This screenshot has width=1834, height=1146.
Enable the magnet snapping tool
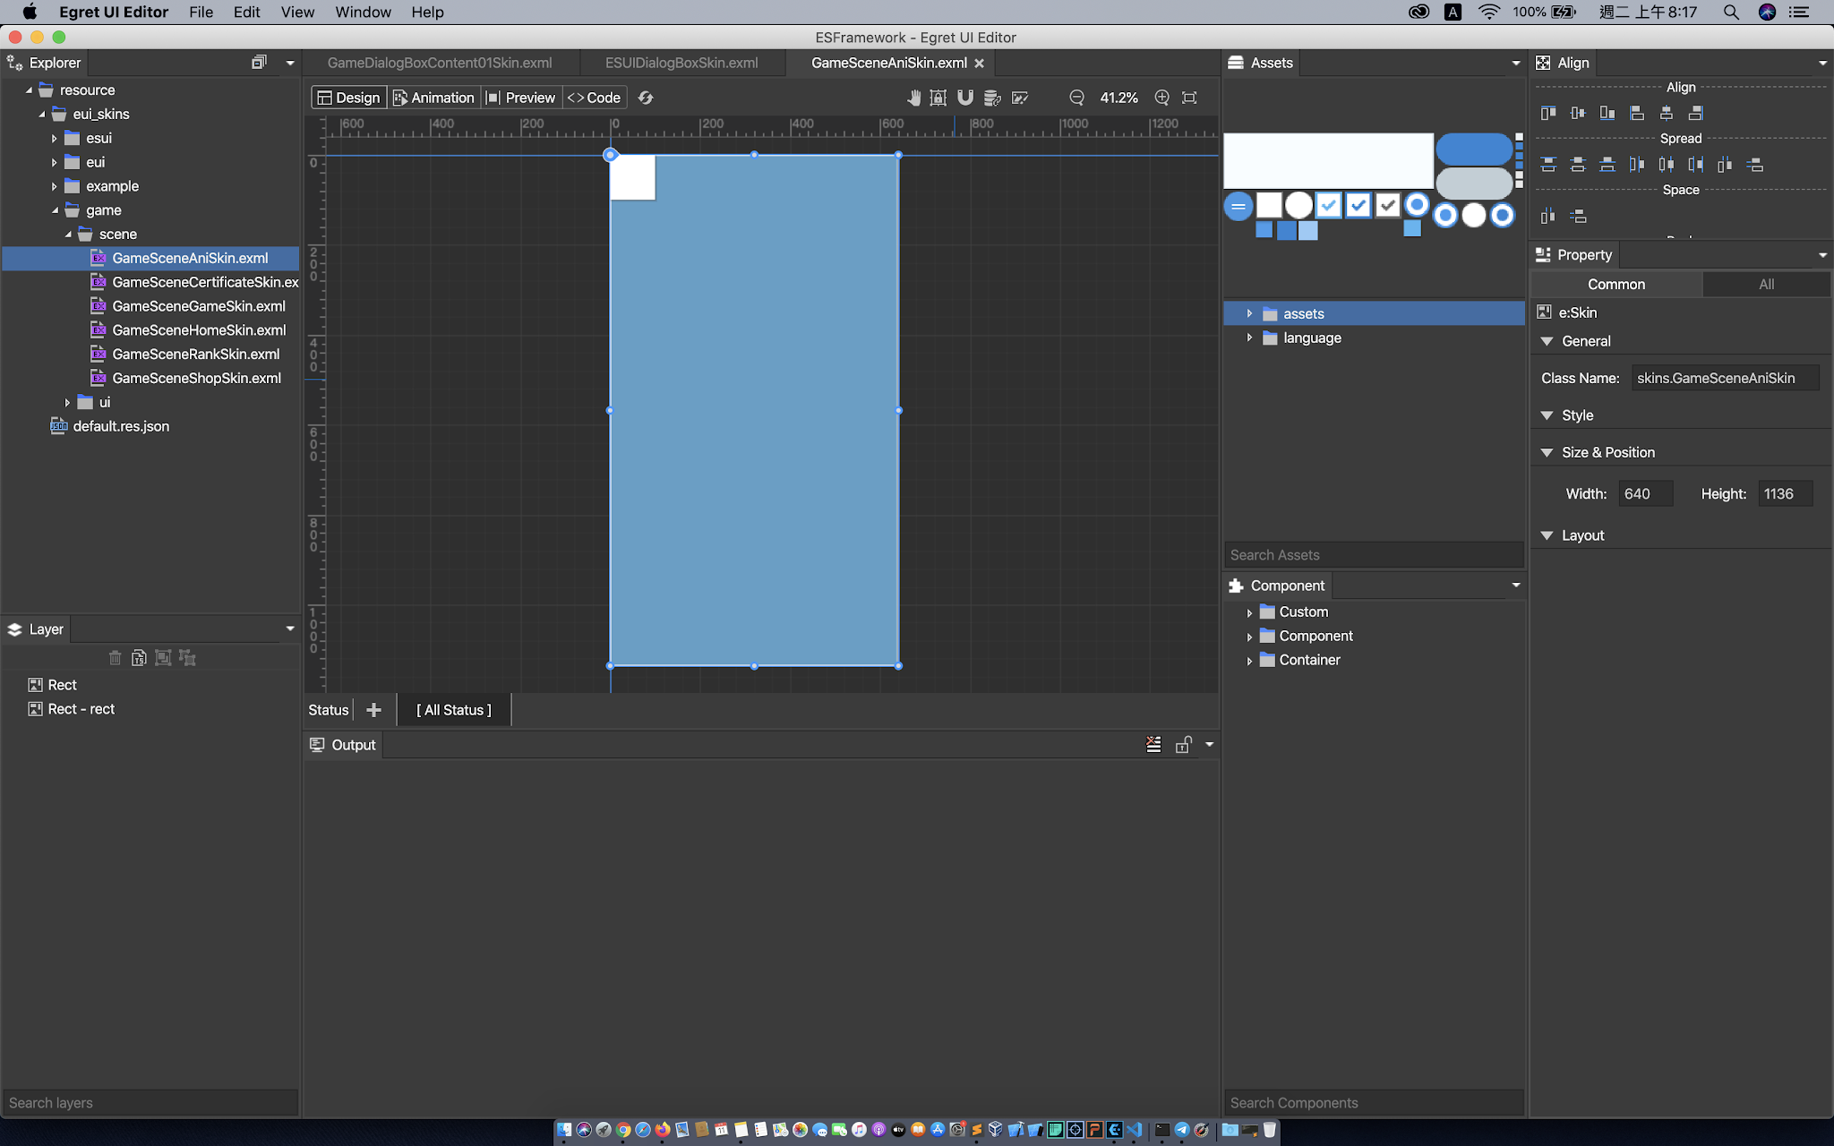click(x=964, y=98)
